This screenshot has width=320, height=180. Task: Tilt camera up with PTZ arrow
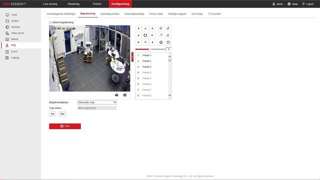145,28
